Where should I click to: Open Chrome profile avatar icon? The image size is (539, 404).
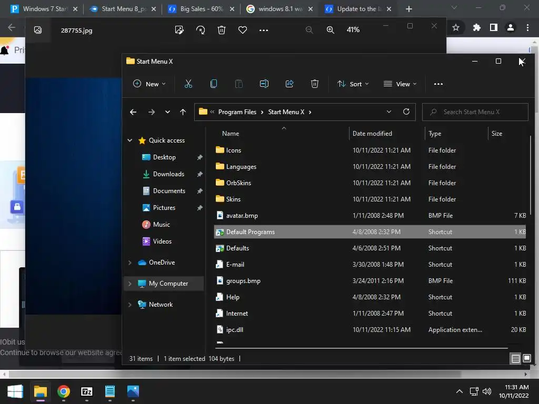coord(511,27)
